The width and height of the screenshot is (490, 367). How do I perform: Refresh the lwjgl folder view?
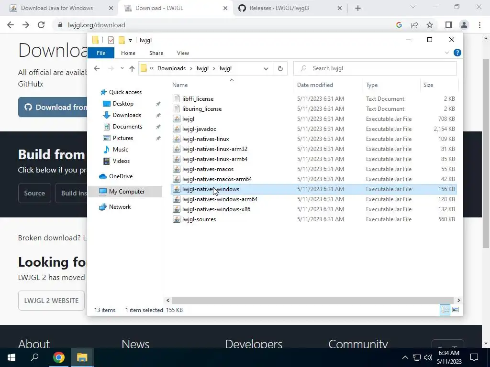(280, 68)
